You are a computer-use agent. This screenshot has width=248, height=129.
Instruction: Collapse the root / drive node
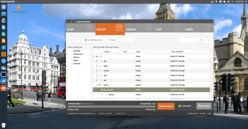94,56
